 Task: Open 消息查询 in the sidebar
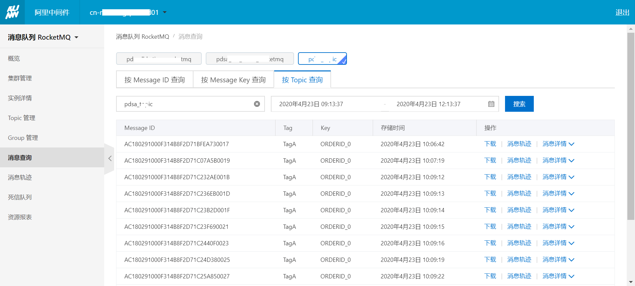pyautogui.click(x=52, y=158)
